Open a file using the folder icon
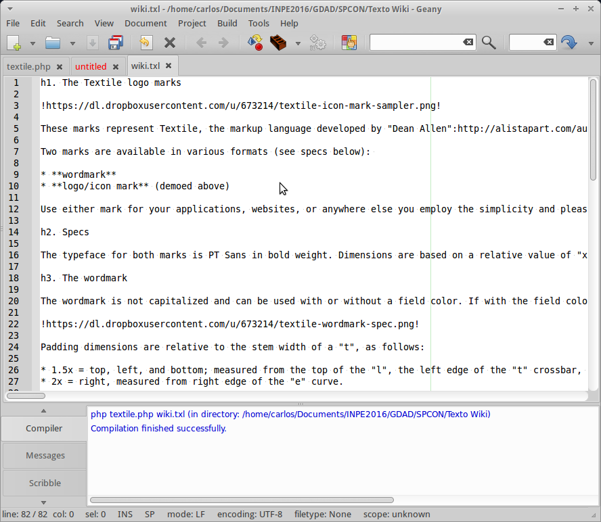This screenshot has height=522, width=601. point(53,43)
